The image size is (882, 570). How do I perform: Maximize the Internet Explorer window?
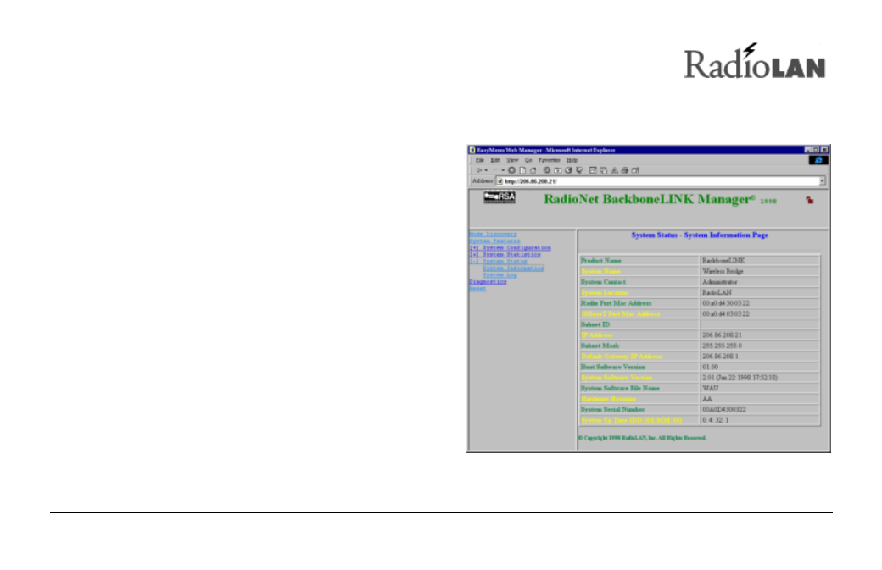[x=816, y=150]
